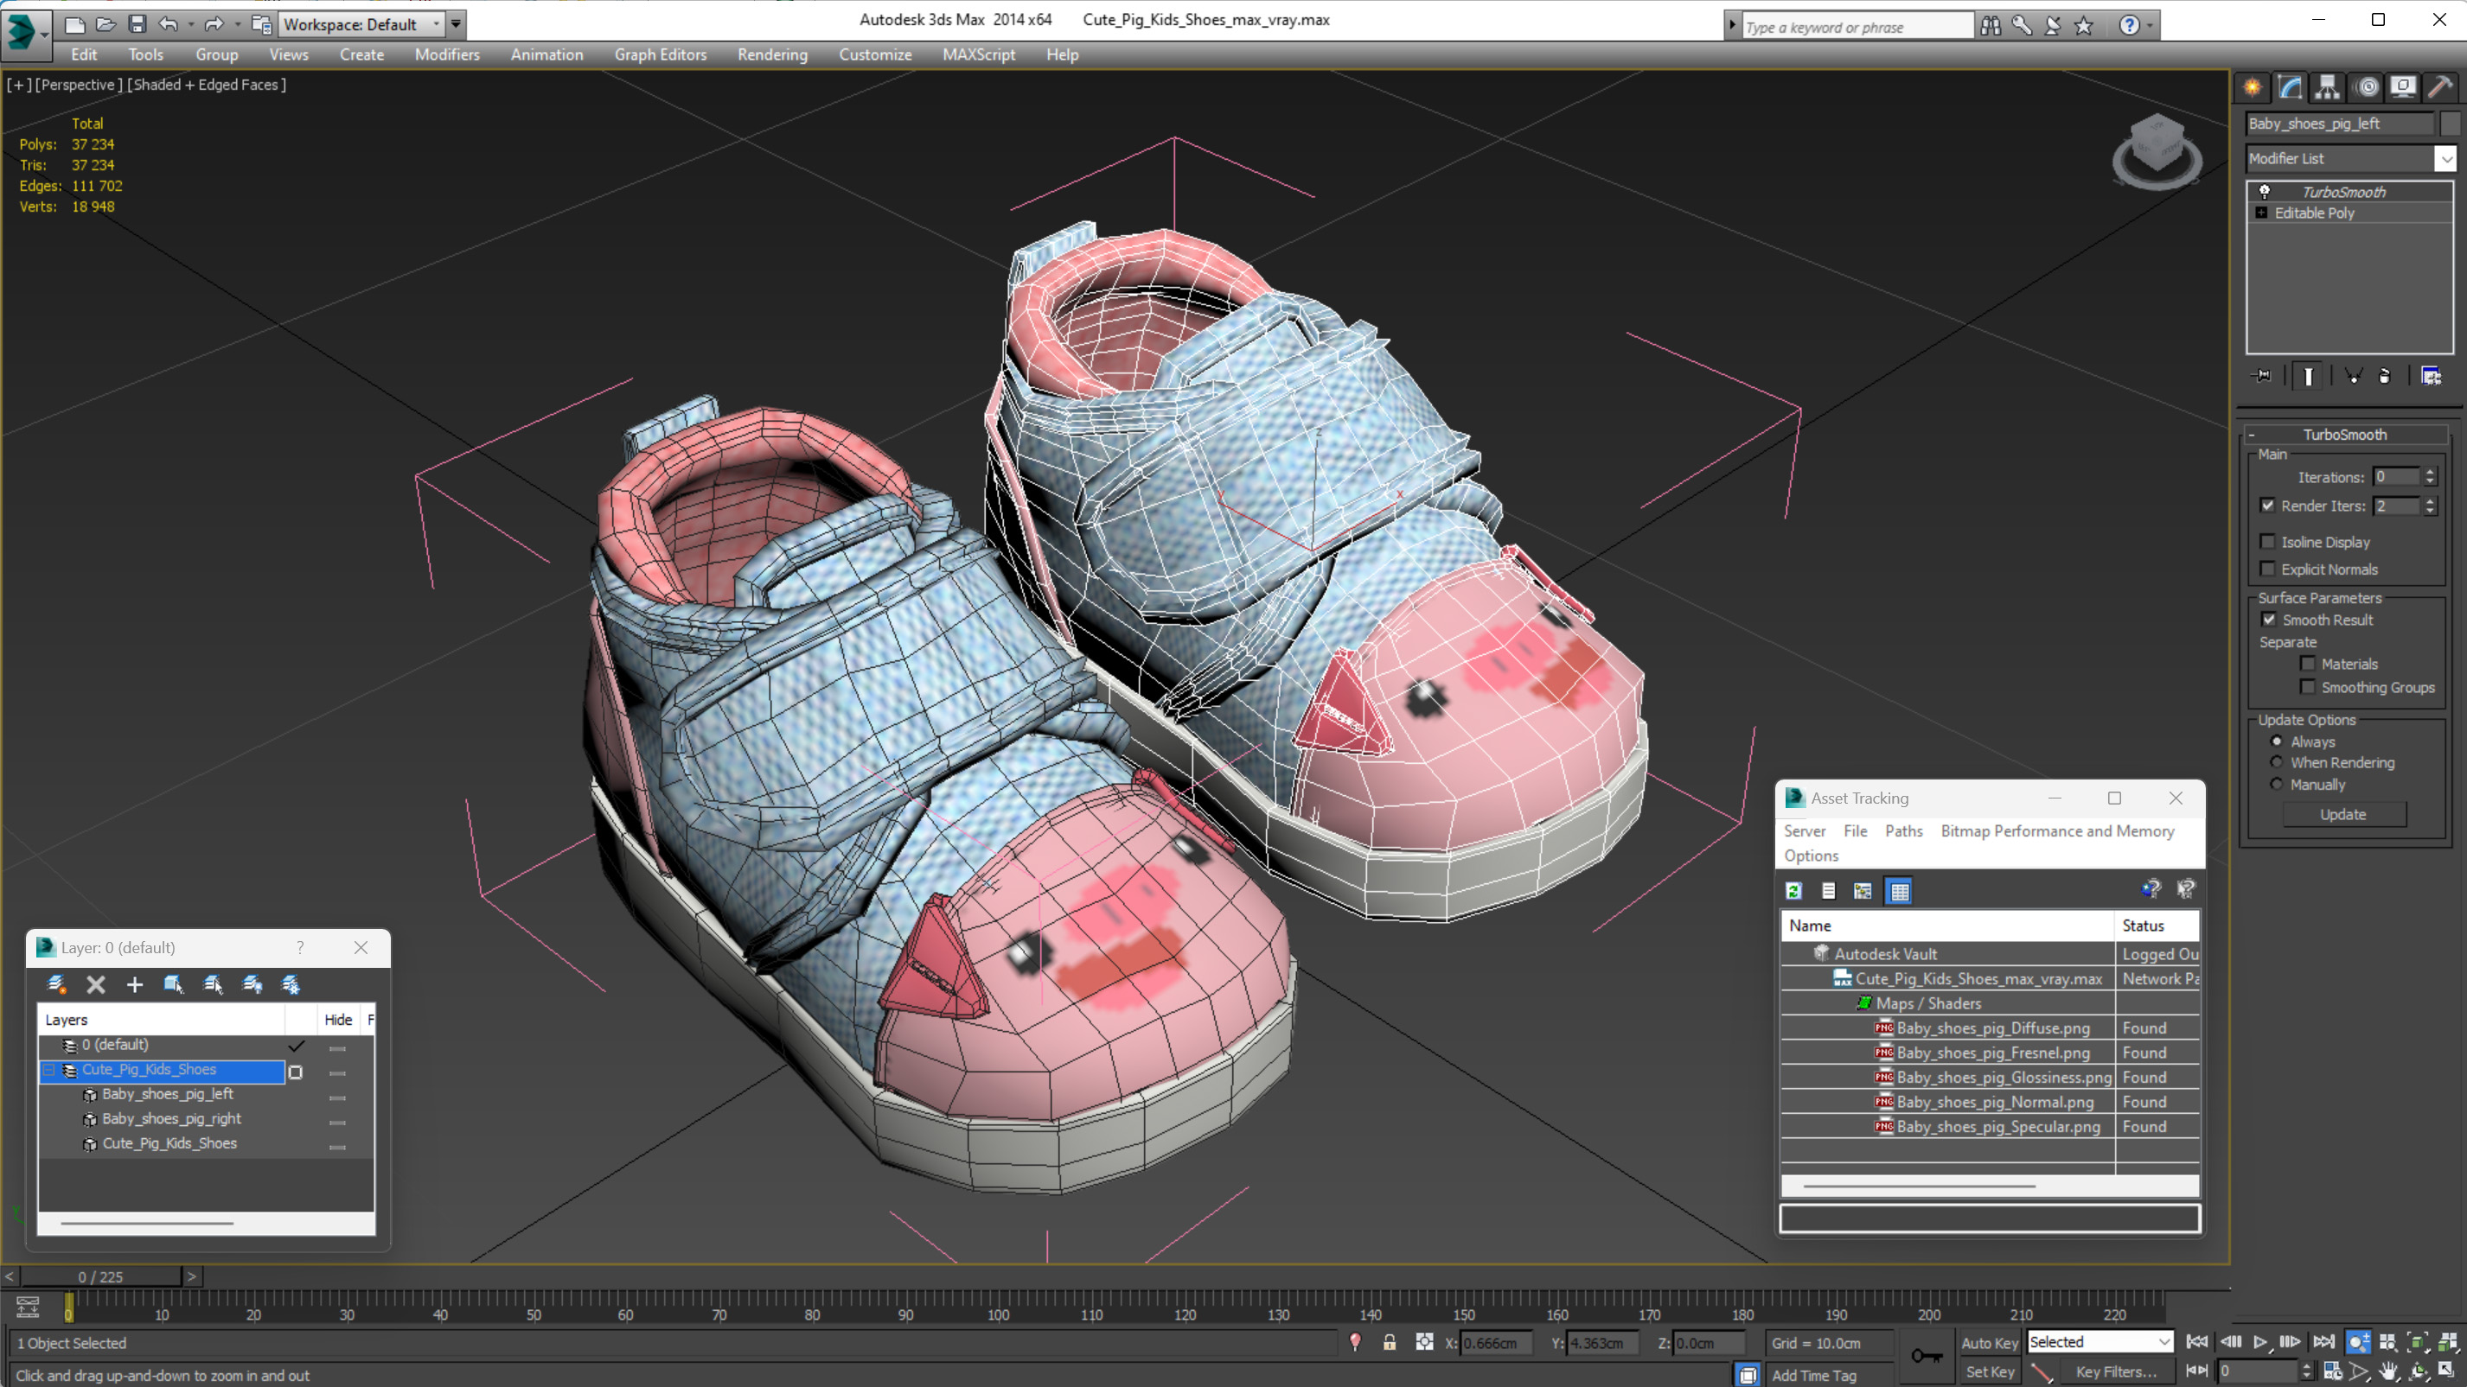Expand the Editable Poly modifier entry
2467x1387 pixels.
(2262, 213)
